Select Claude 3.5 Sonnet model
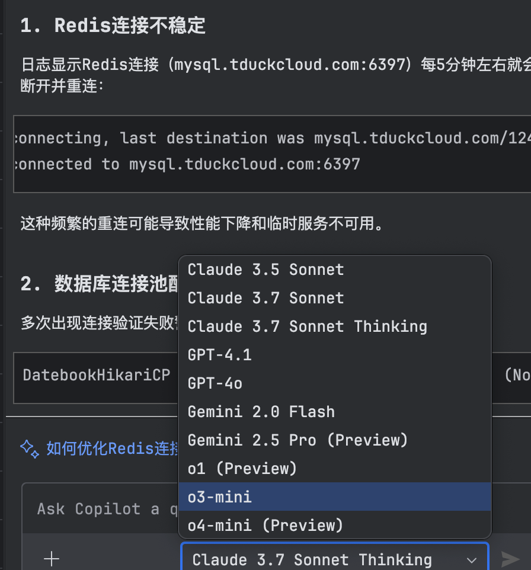Screen dimensions: 531x570 (x=335, y=270)
